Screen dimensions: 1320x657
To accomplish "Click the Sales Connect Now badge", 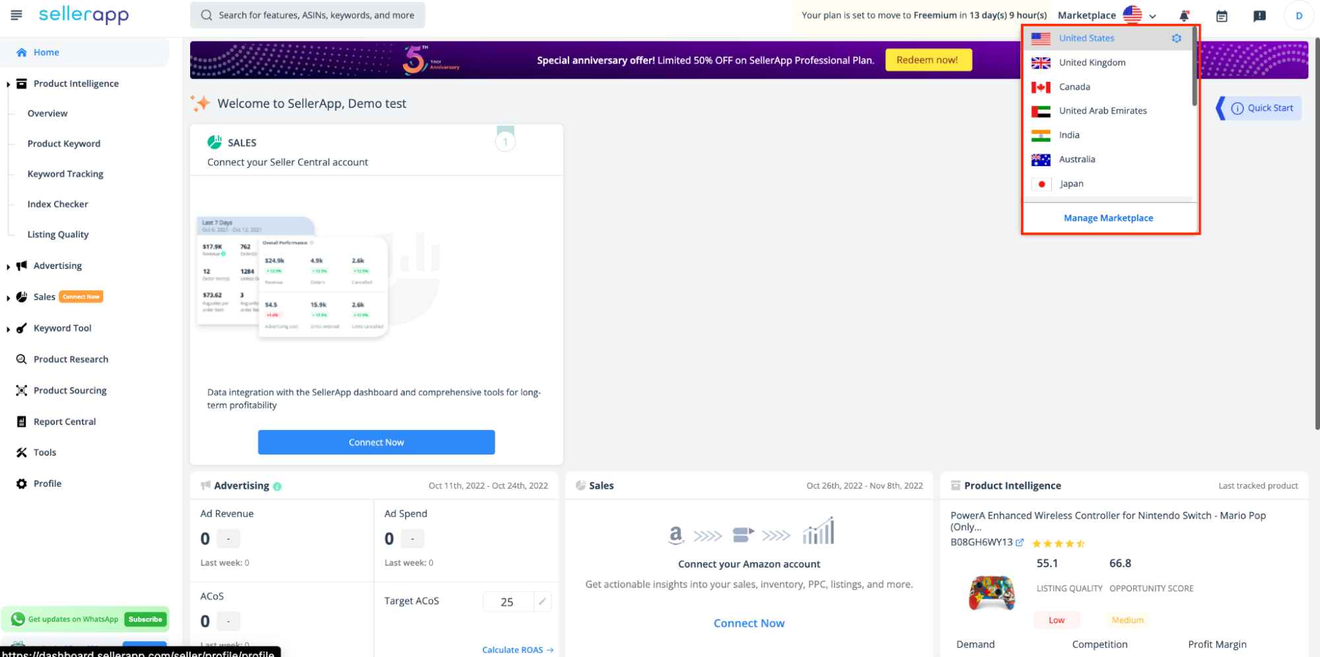I will (x=81, y=297).
